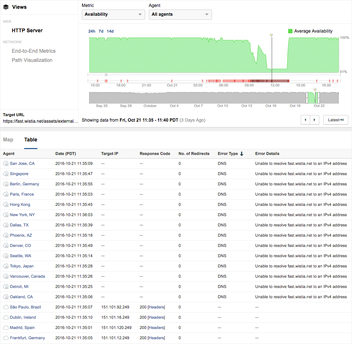The width and height of the screenshot is (352, 344).
Task: Switch to the Map tab
Action: (x=8, y=140)
